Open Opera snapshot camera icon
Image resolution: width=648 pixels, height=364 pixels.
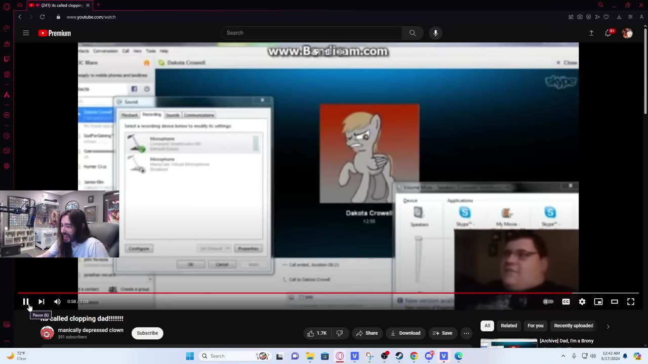click(580, 17)
